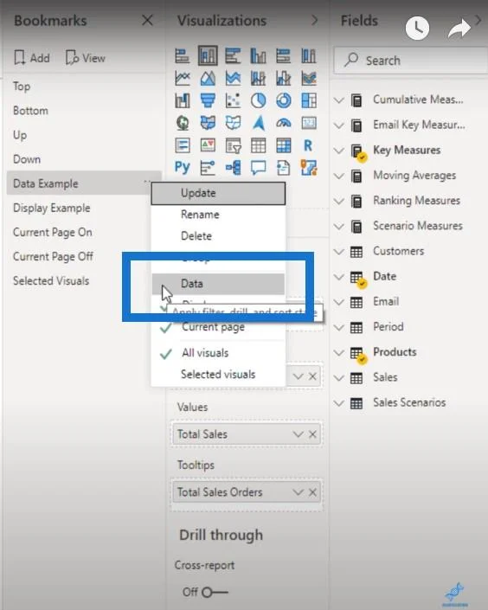Select the pie chart visual icon
Image resolution: width=488 pixels, height=610 pixels.
click(x=258, y=100)
